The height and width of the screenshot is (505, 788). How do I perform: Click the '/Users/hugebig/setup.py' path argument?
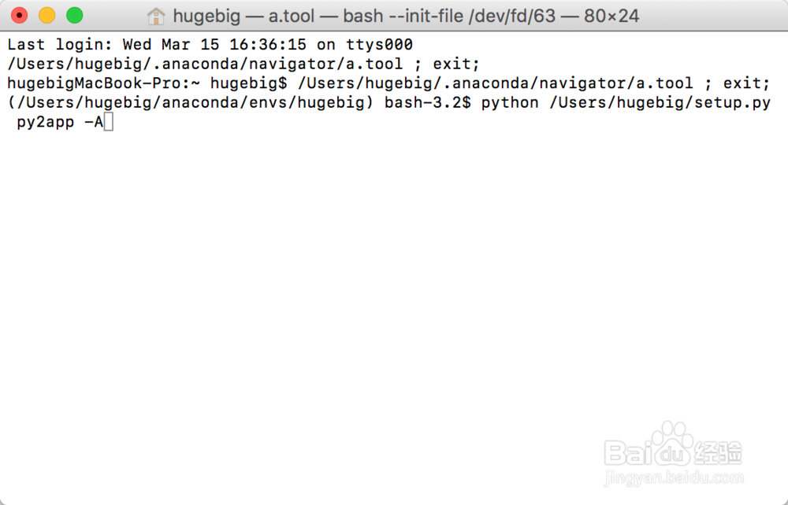[660, 103]
